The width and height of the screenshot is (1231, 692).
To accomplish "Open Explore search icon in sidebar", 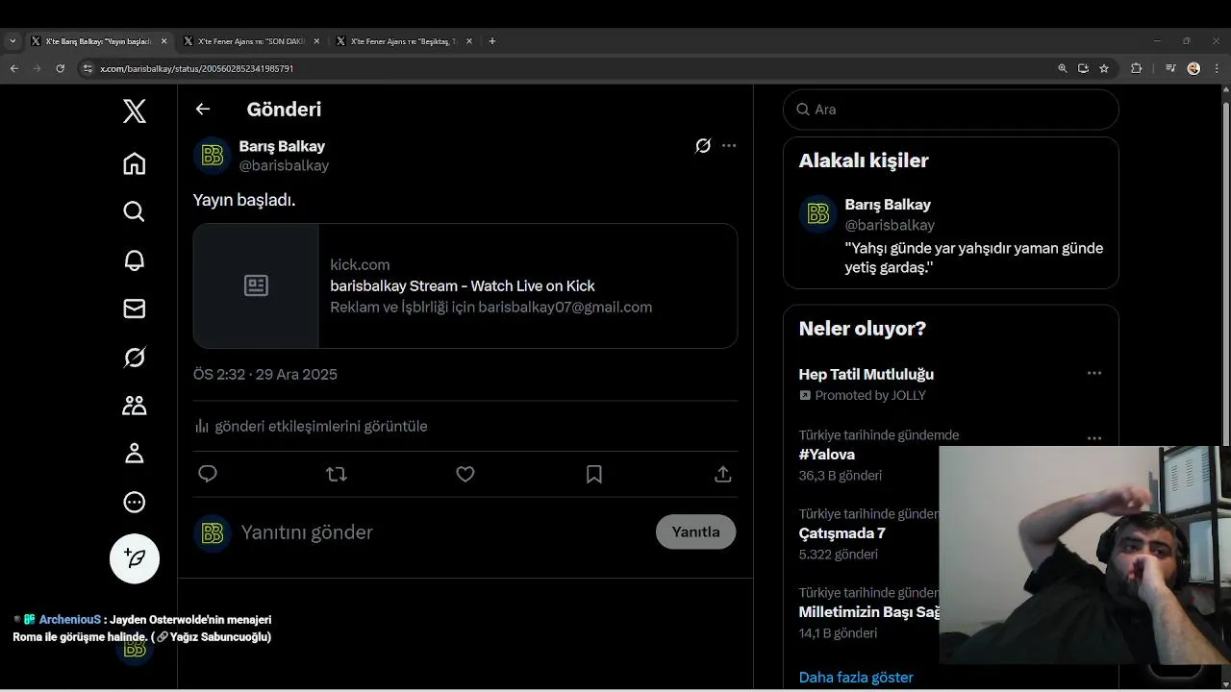I will [x=135, y=211].
